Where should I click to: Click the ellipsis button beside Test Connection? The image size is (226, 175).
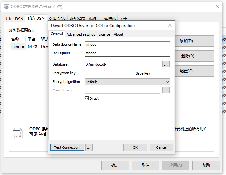tap(89, 147)
